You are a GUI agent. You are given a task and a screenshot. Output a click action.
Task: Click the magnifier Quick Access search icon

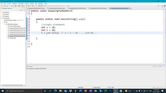point(158,6)
